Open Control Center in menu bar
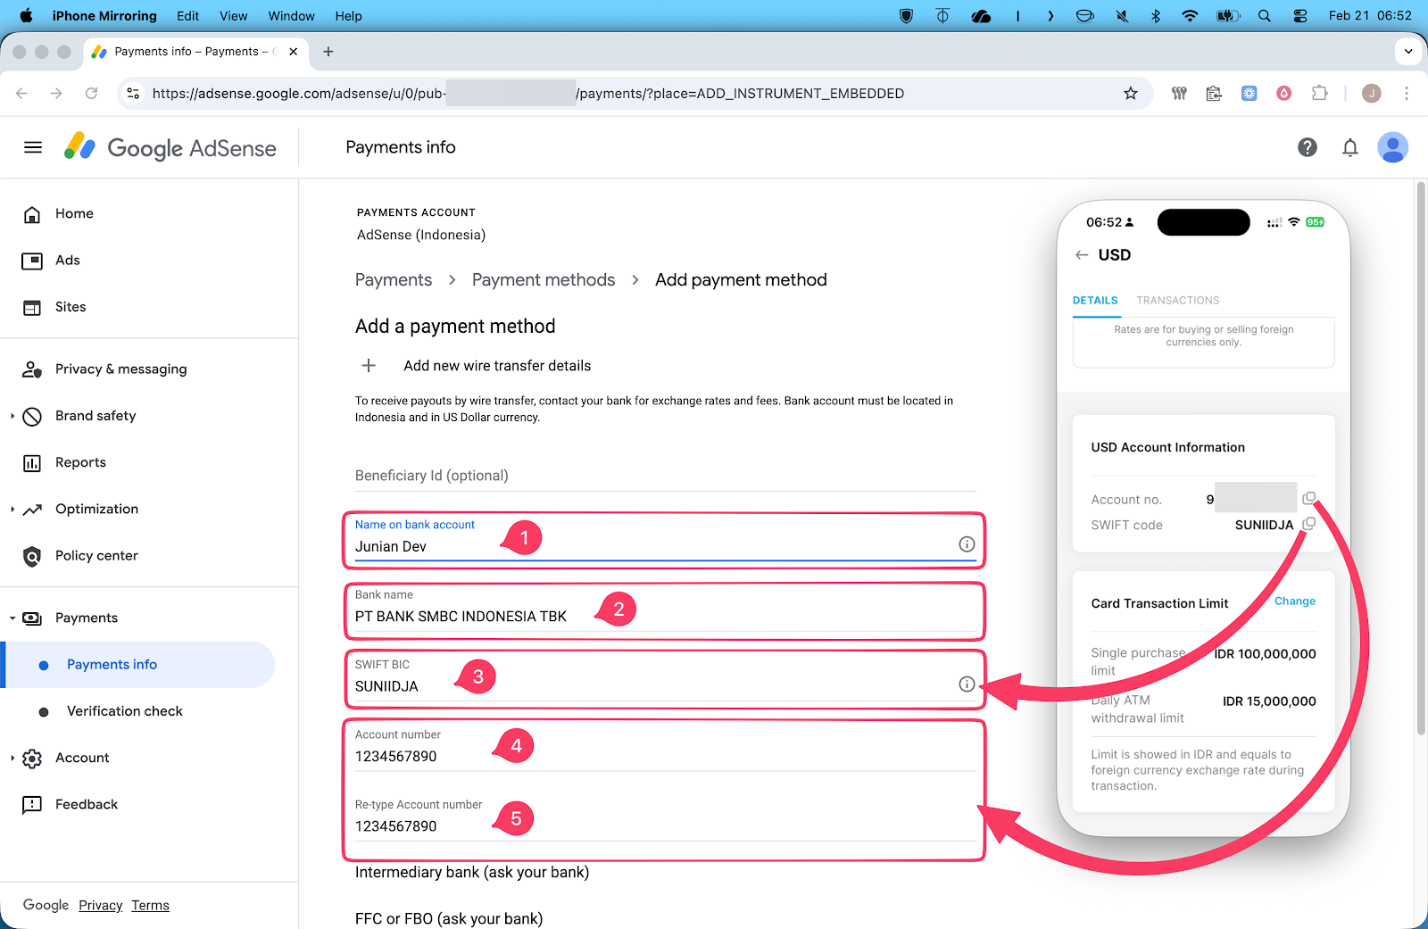This screenshot has height=929, width=1428. pos(1300,16)
